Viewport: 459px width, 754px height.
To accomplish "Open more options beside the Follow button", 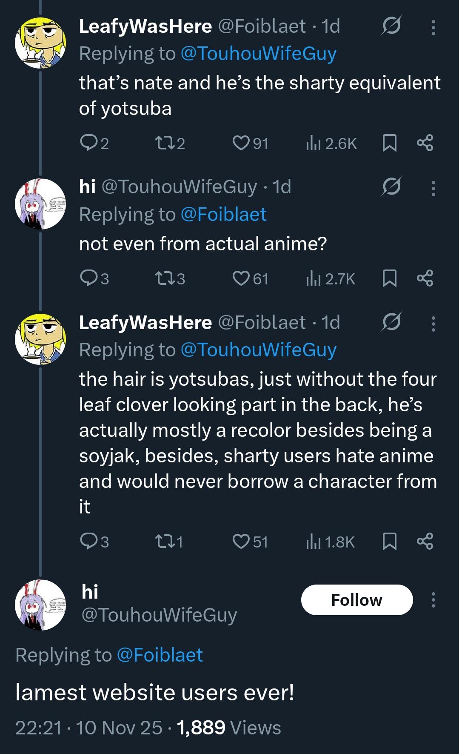I will tap(433, 600).
